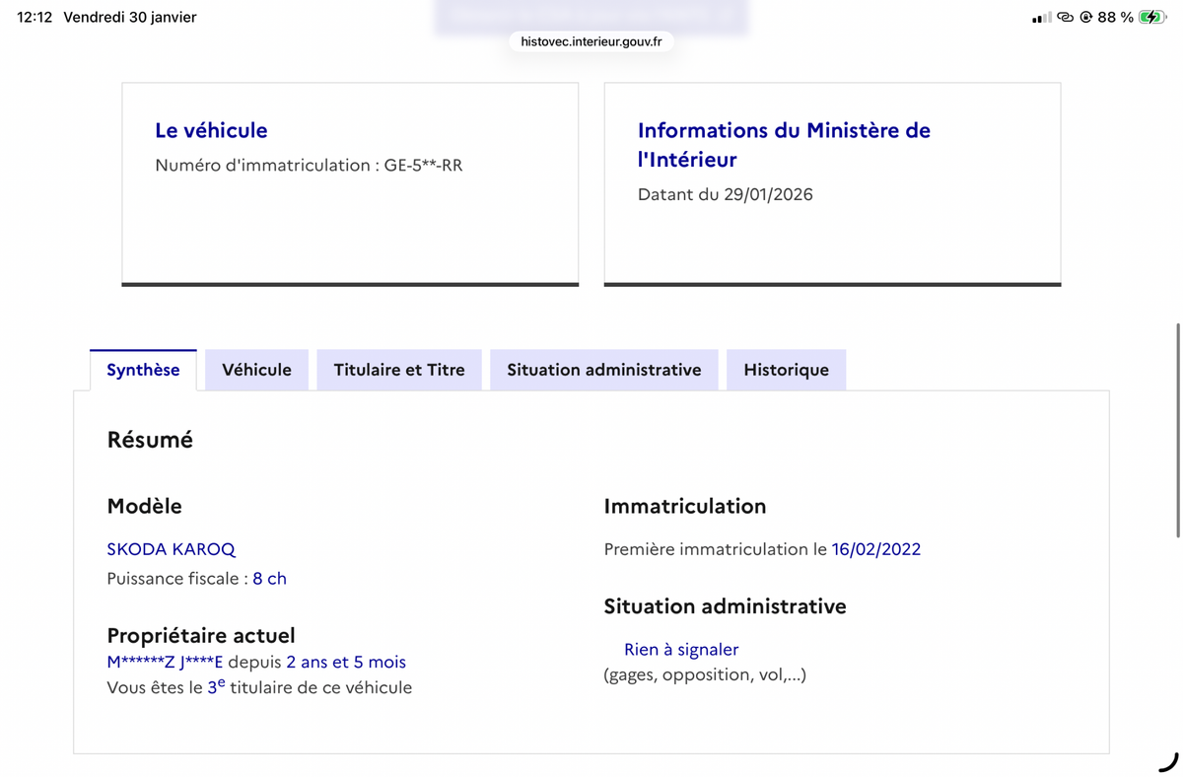
Task: Click the Le véhicule card heading
Action: (x=211, y=130)
